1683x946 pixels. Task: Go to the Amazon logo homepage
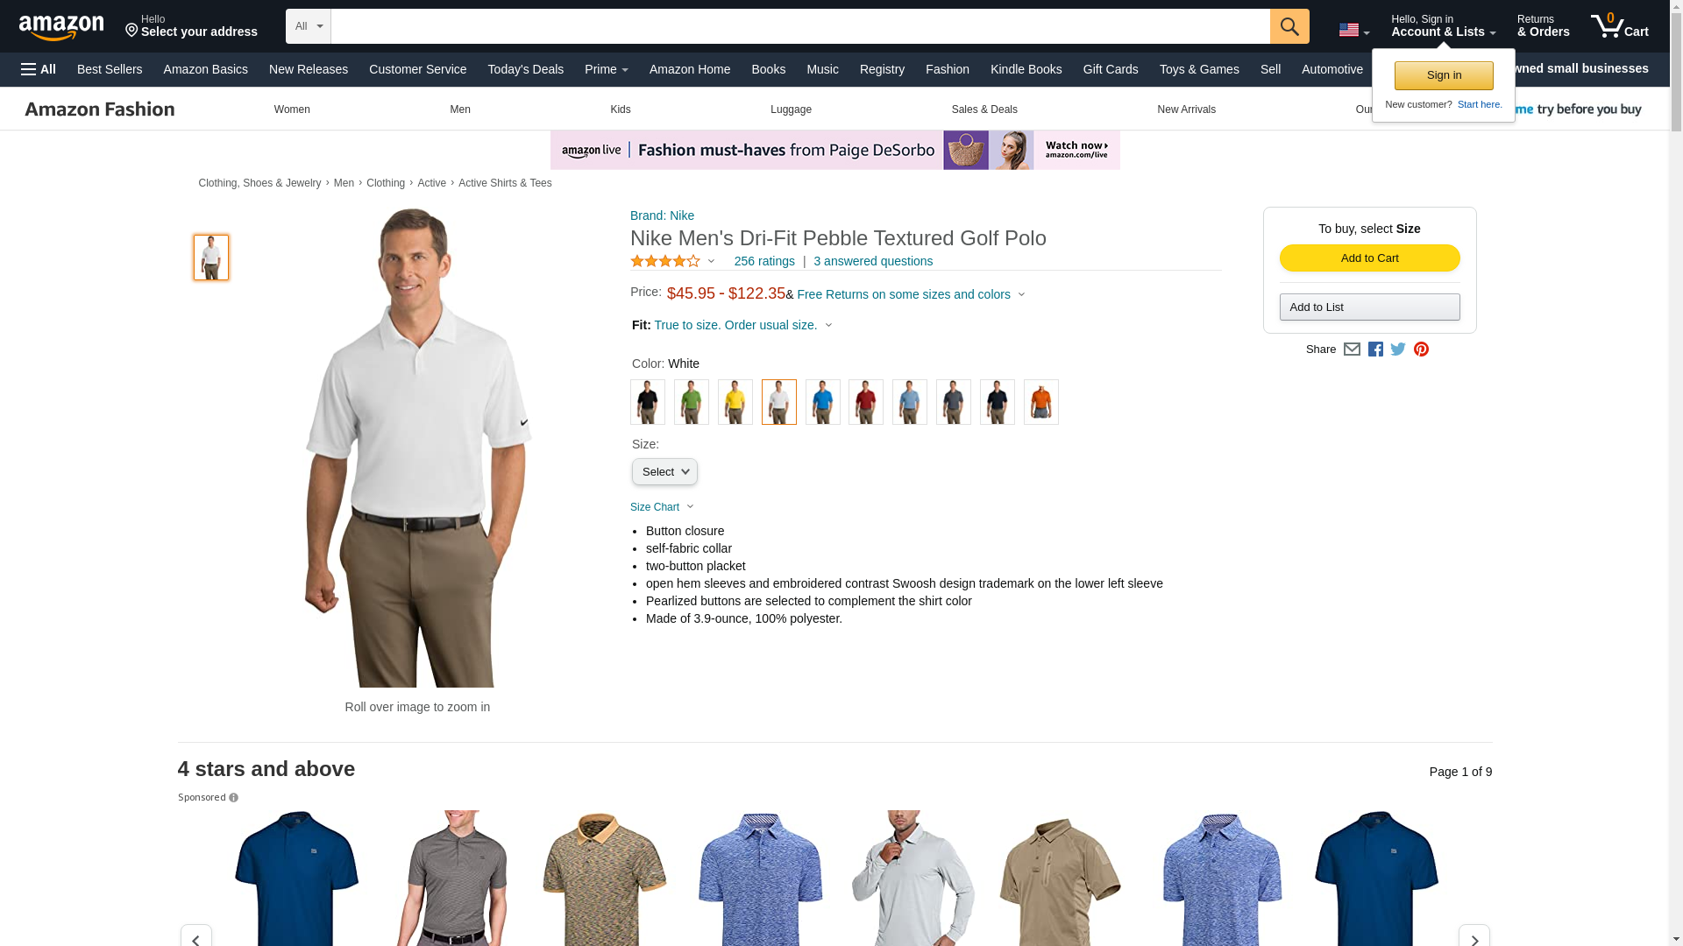[61, 27]
